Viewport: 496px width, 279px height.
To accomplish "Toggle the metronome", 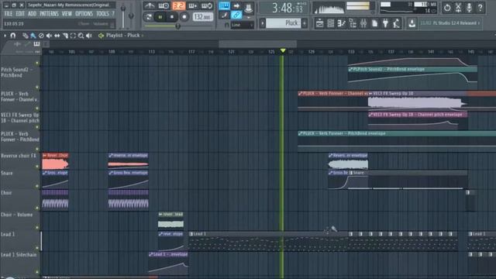I will 150,5.
